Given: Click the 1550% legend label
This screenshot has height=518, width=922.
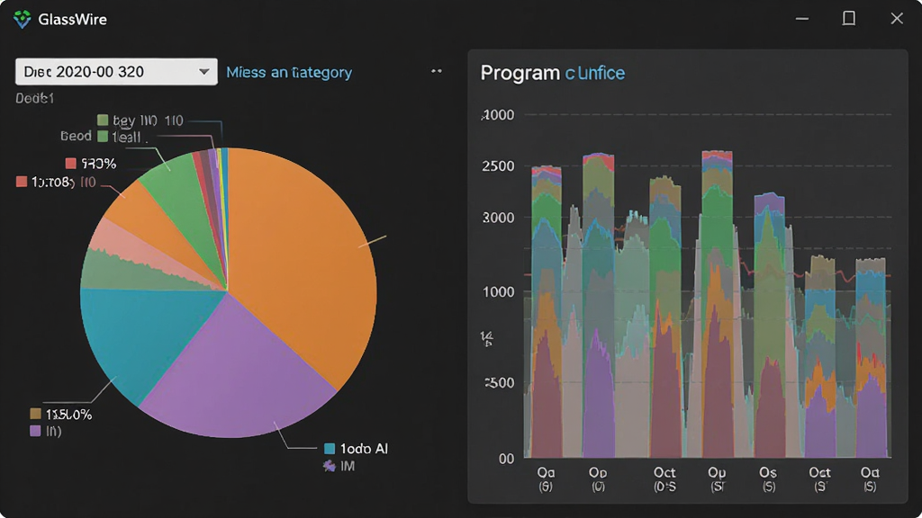Looking at the screenshot, I should tap(68, 415).
